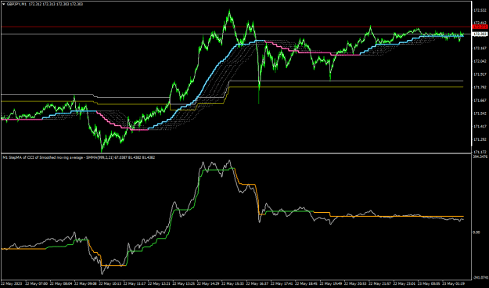Click the 171.917 price scale label
Viewport: 489px width, 288px height.
pyautogui.click(x=480, y=74)
